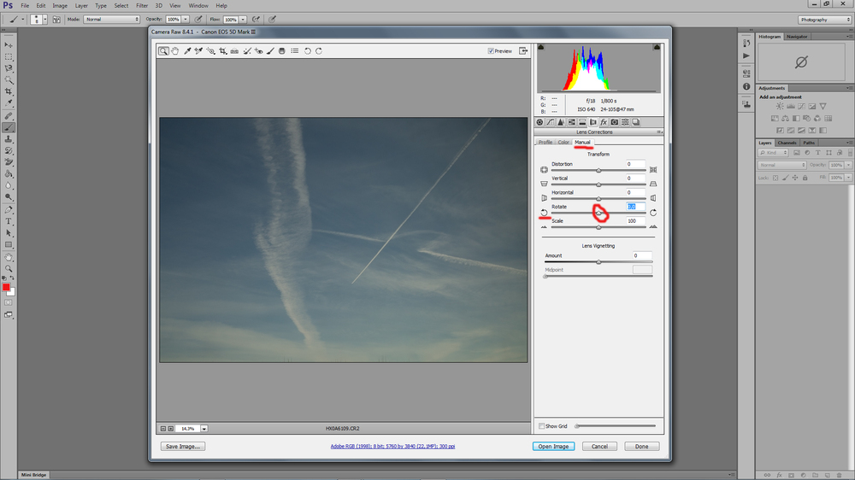Click the Open Image button
855x480 pixels.
point(553,446)
